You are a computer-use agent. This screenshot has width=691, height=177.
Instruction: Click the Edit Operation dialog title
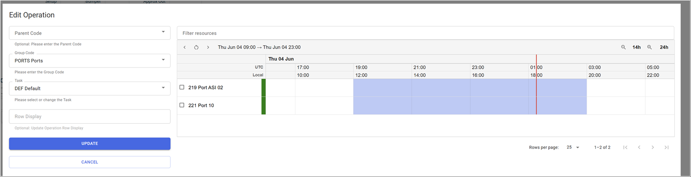coord(32,15)
